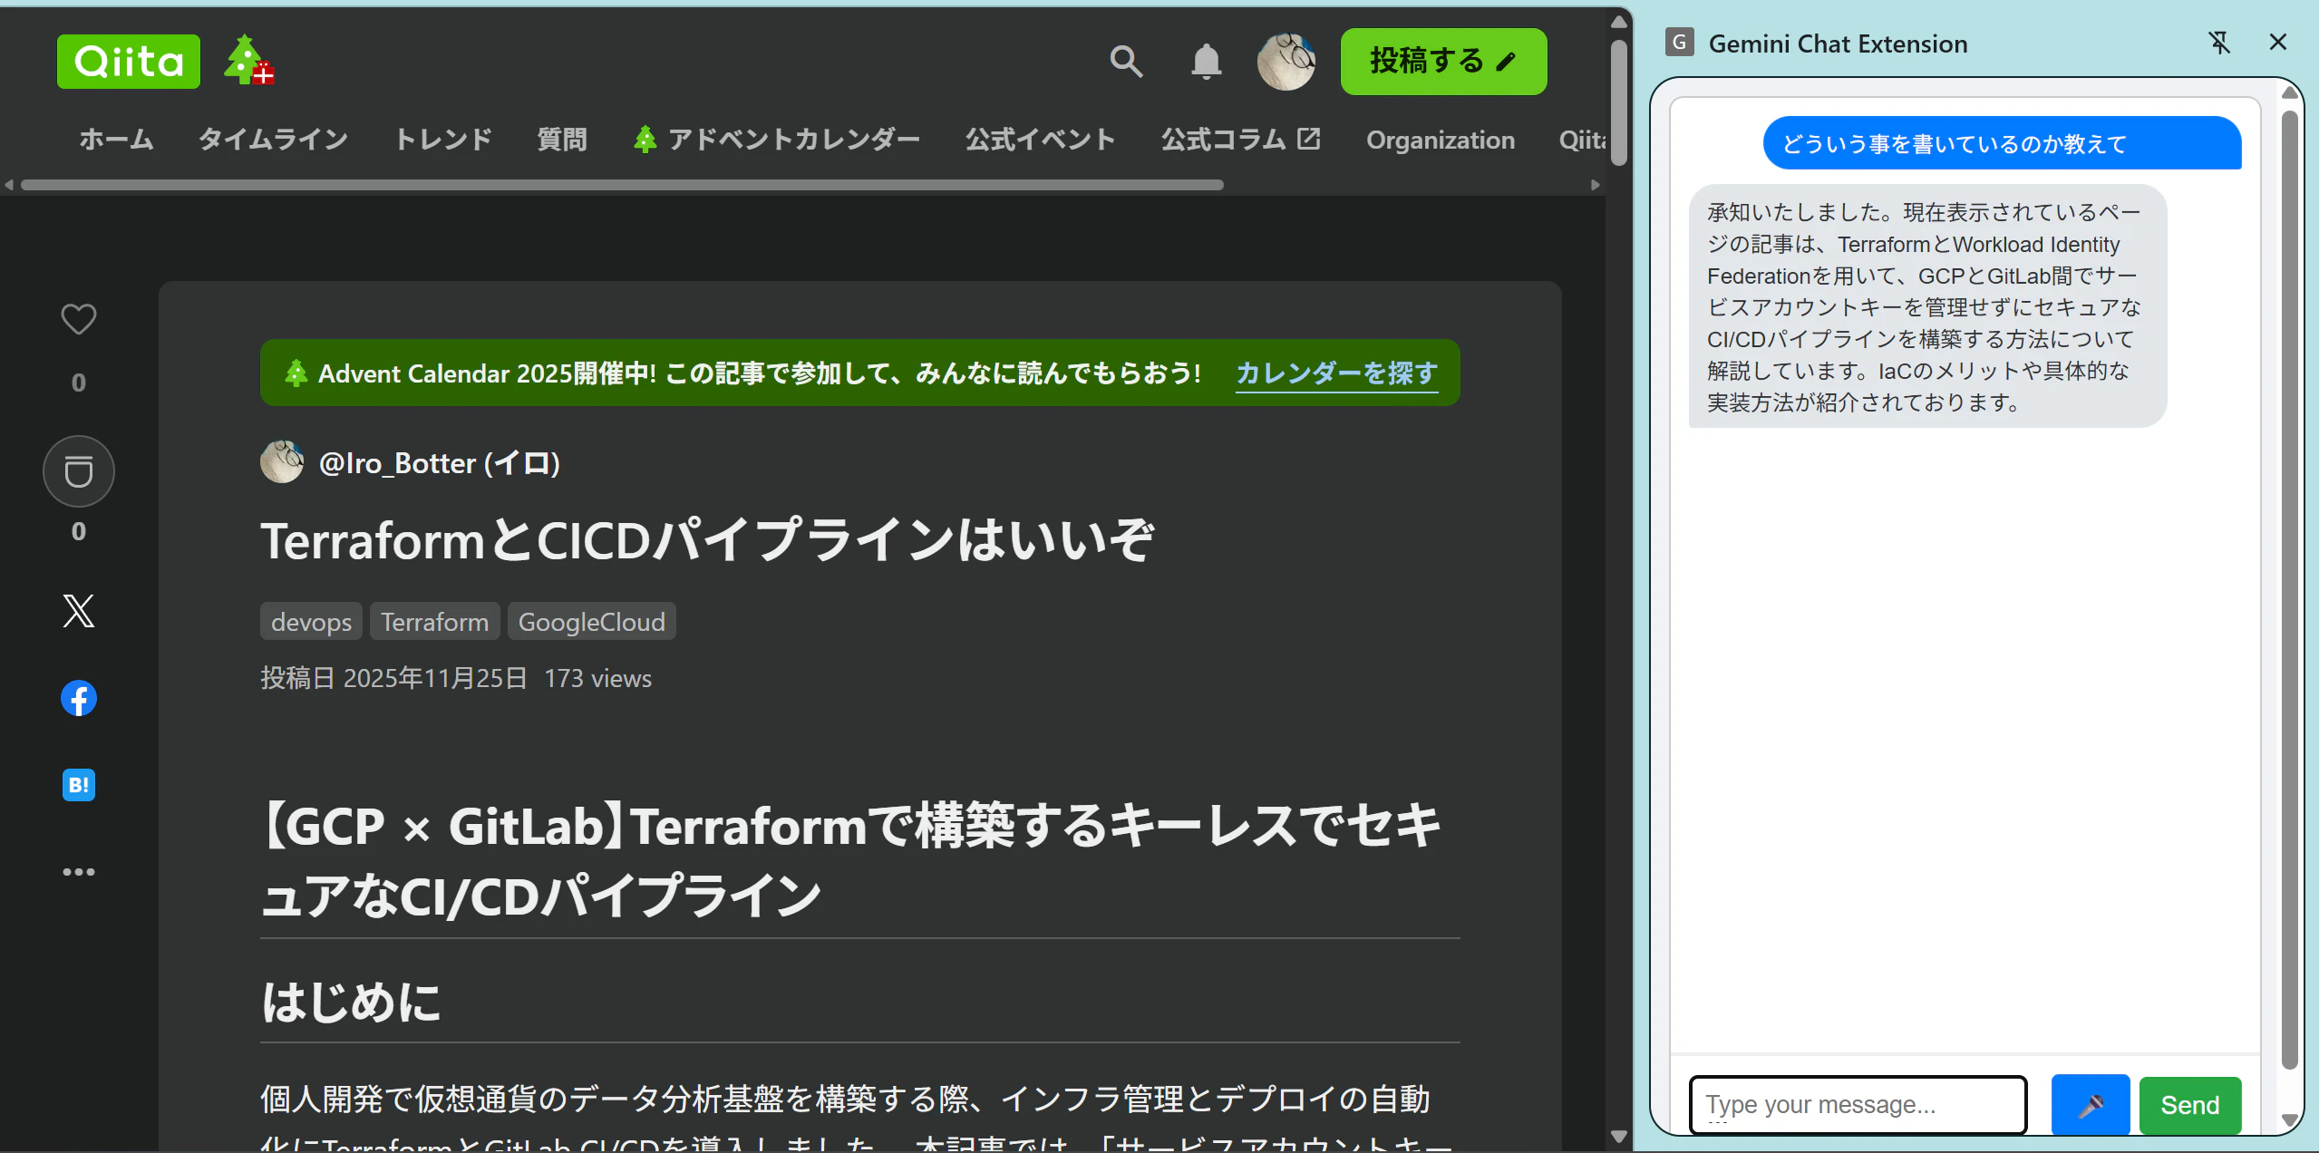This screenshot has width=2319, height=1153.
Task: Click the Gemini Chat Extension G icon
Action: [x=1679, y=43]
